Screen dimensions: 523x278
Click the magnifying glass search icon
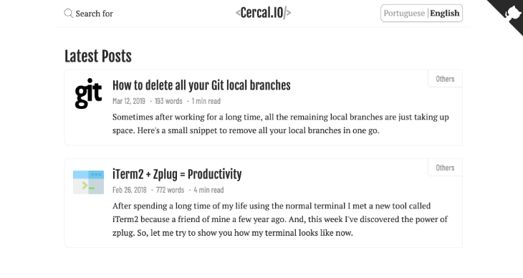click(68, 14)
